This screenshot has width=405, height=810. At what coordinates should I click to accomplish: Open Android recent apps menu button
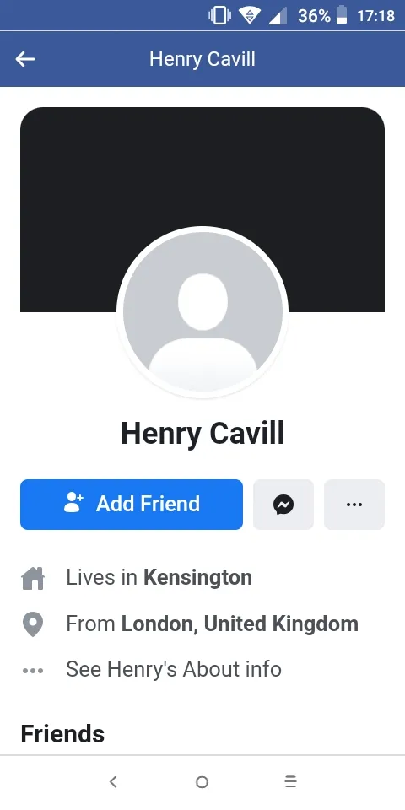[x=291, y=781]
